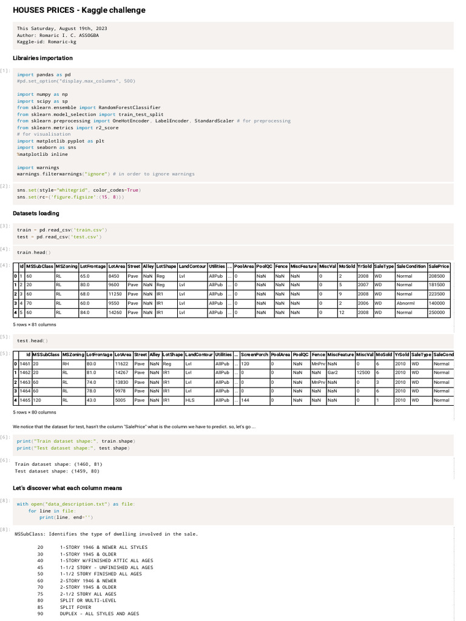Click the "Abnorml" SaleCondition cell
The image size is (466, 621).
(x=405, y=303)
